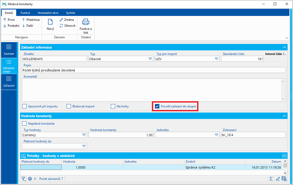
Task: Click the book icon beside Položky header
Action: pos(23,156)
